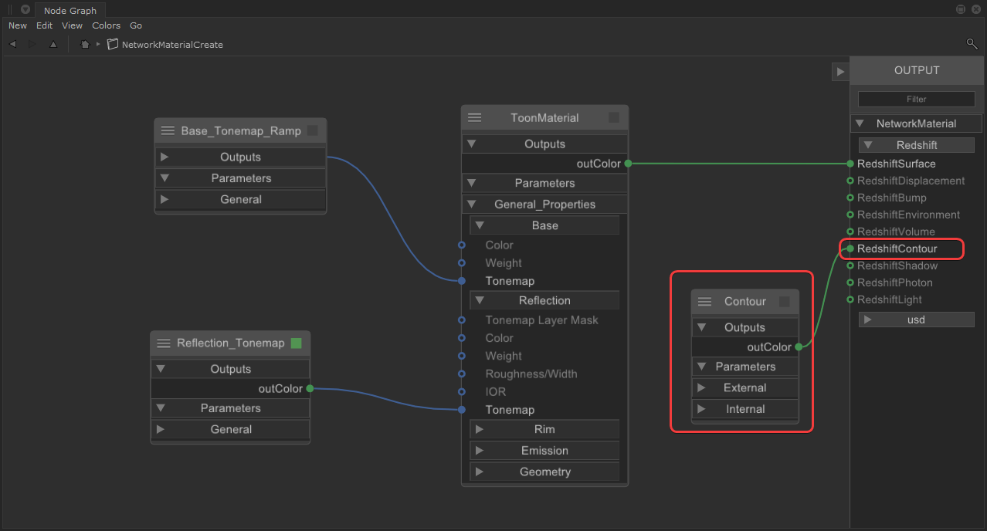Open the panel options dropdown beside Node Graph tab

pyautogui.click(x=25, y=10)
